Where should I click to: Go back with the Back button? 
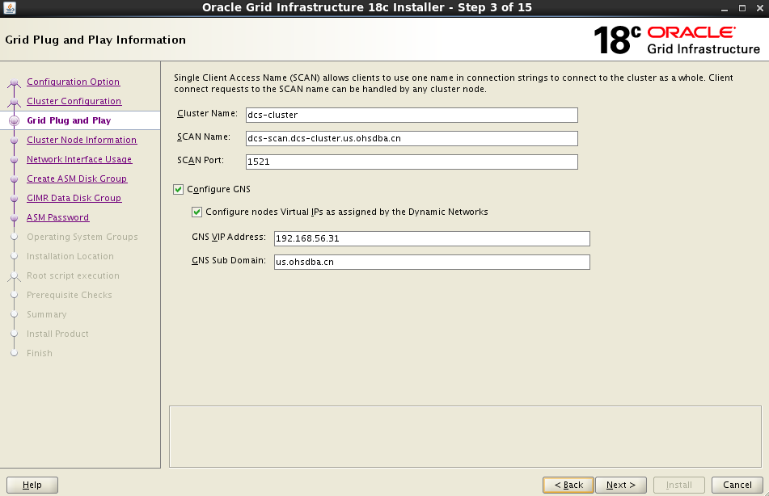(x=568, y=485)
